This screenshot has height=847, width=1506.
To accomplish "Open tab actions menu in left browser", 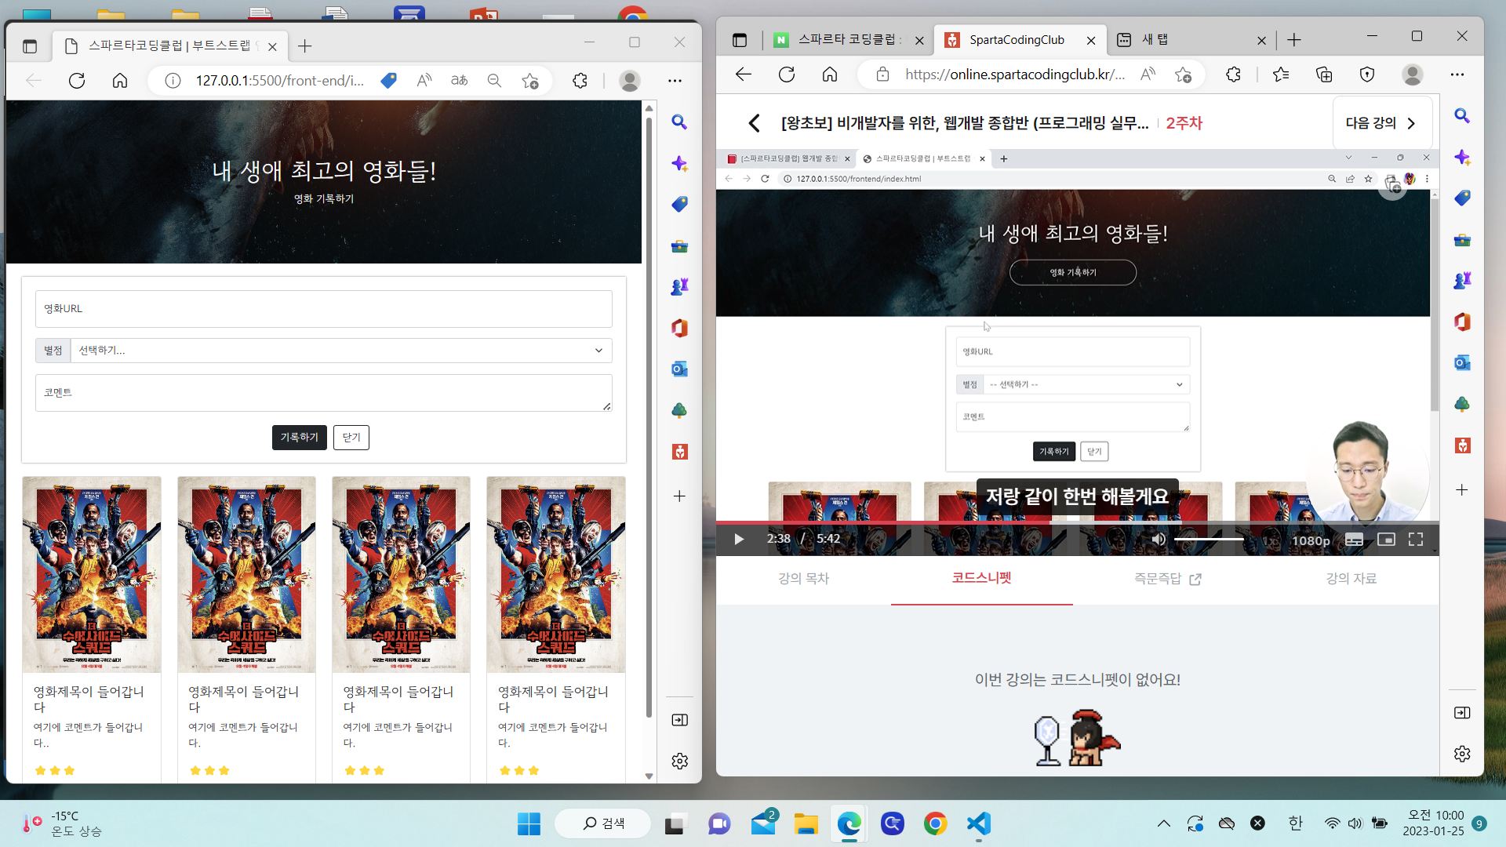I will click(30, 46).
